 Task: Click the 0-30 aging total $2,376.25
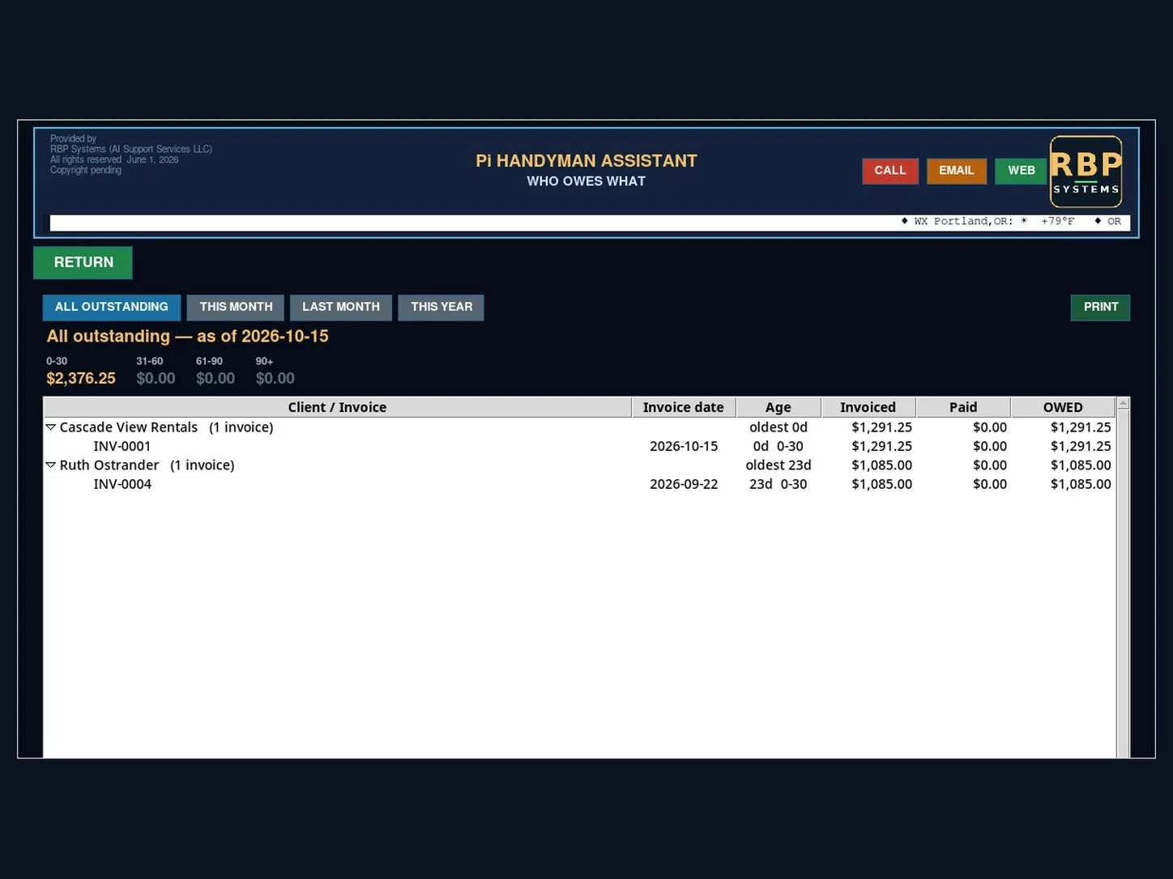tap(81, 378)
